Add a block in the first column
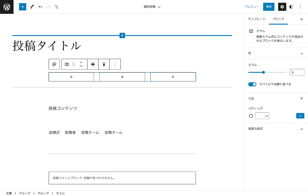Screen dimensions: 308x196 [71, 77]
